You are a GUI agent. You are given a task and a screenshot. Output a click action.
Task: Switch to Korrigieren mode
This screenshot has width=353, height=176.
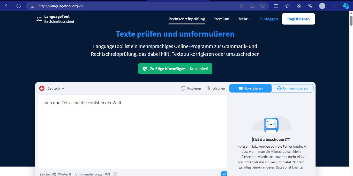tap(250, 88)
